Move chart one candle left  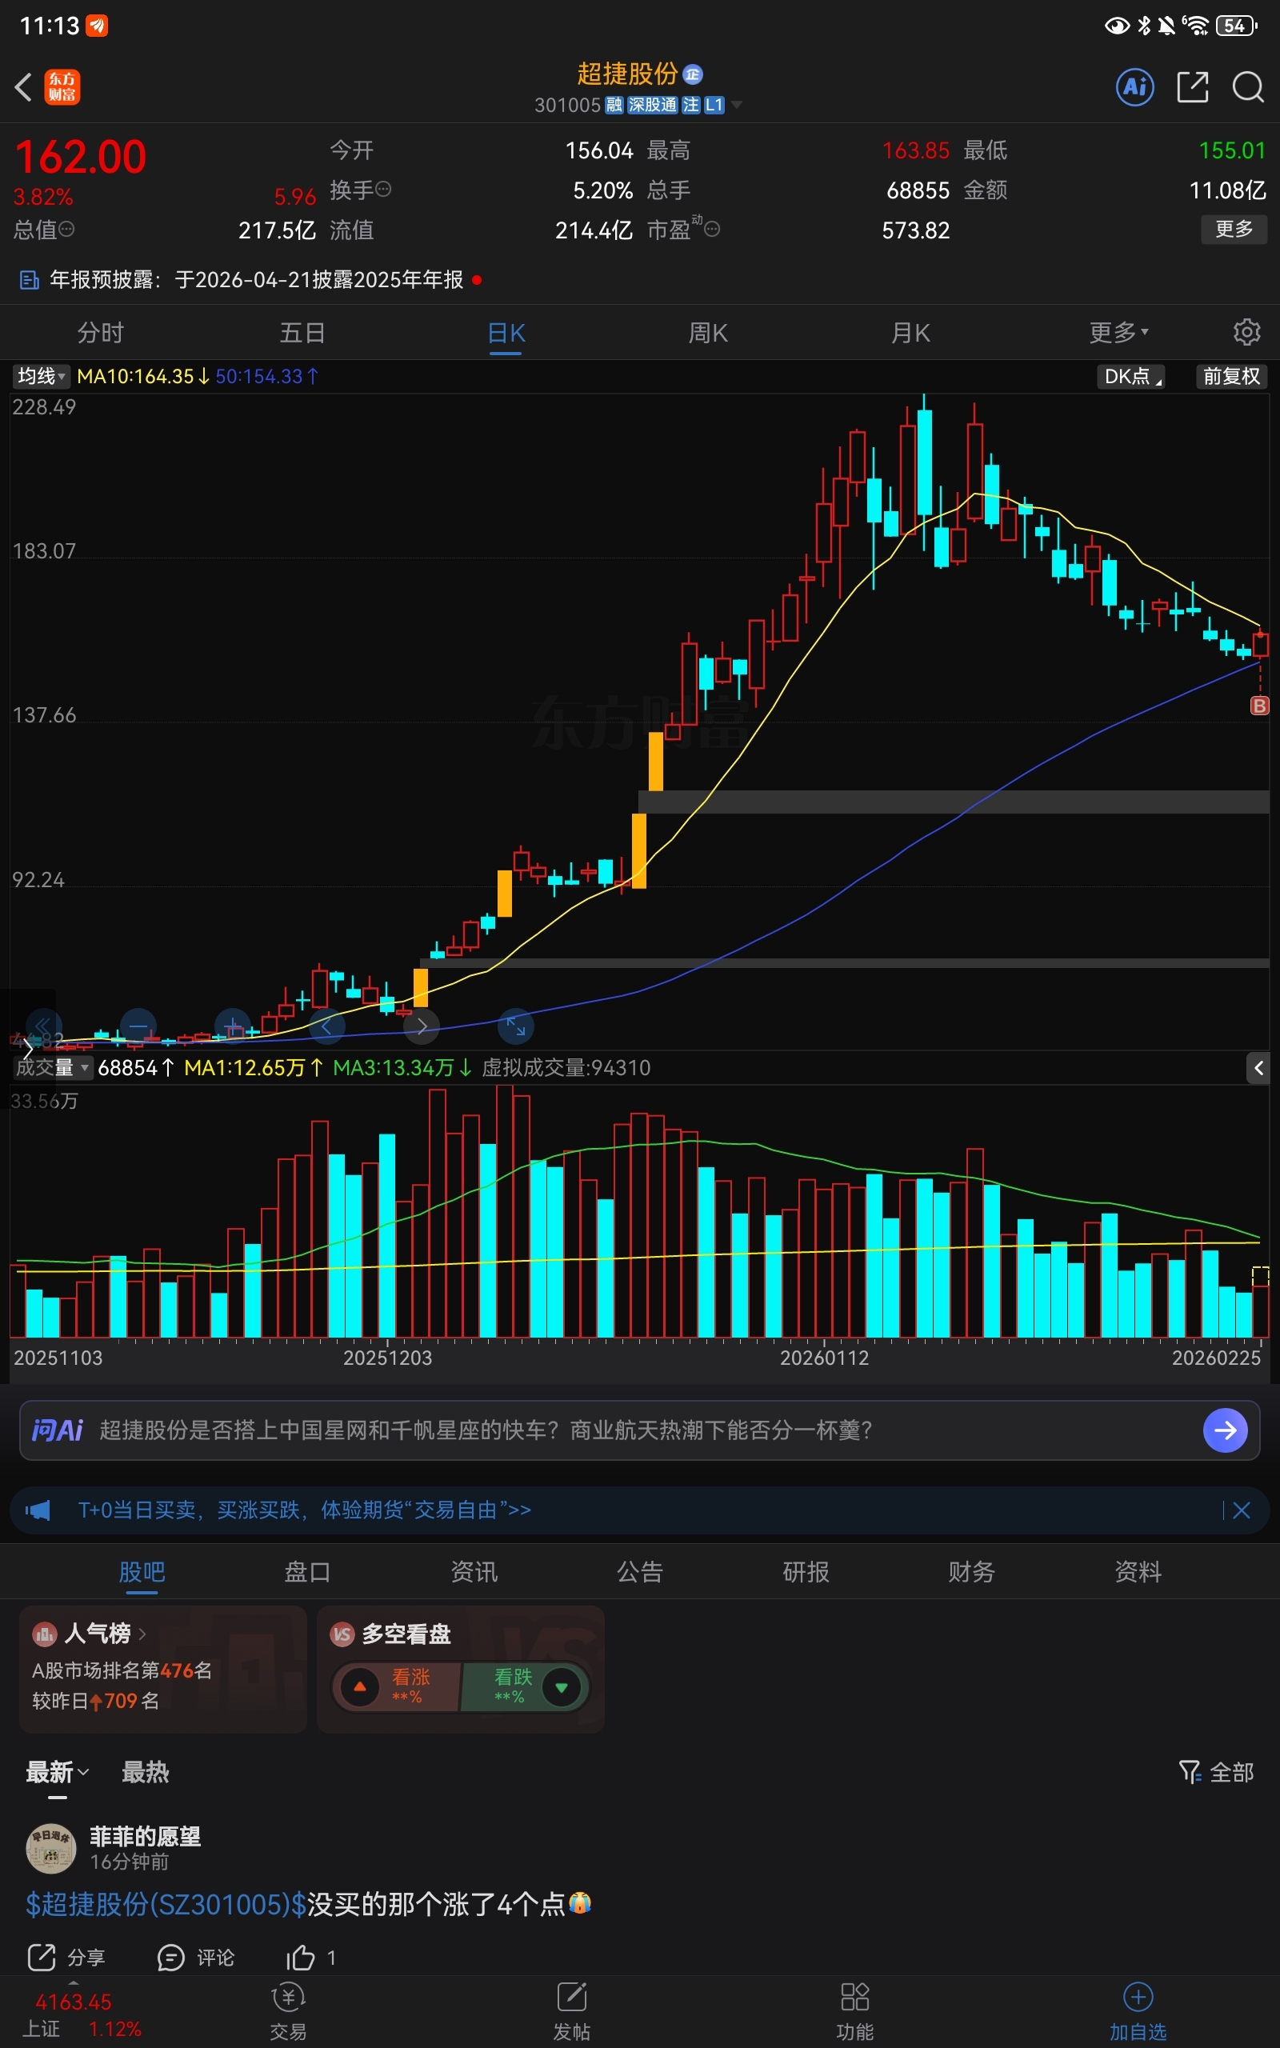pyautogui.click(x=326, y=1026)
